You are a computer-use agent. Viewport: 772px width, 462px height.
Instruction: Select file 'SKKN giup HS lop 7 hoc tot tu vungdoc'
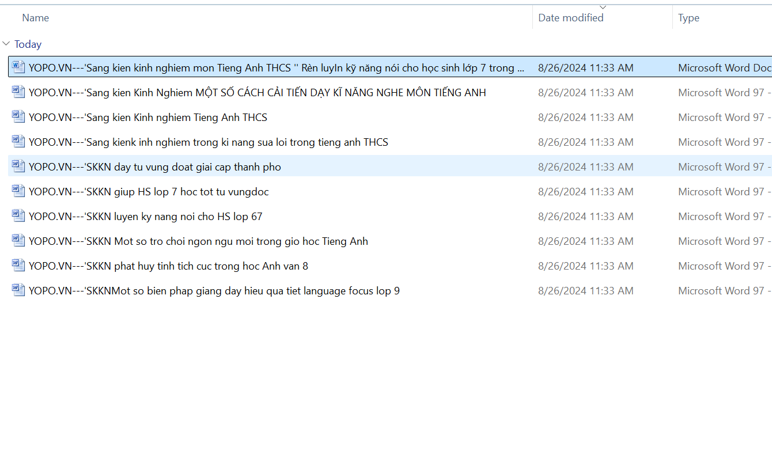(x=149, y=192)
